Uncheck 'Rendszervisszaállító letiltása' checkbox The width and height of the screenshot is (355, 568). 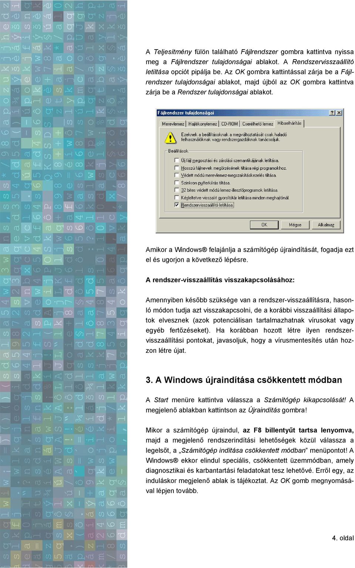click(177, 205)
